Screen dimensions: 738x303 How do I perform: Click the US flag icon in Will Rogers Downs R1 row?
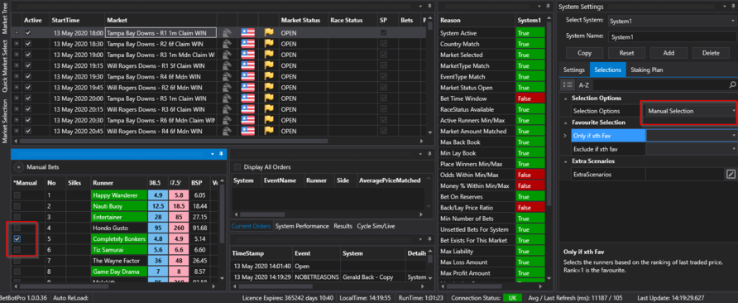coord(247,65)
